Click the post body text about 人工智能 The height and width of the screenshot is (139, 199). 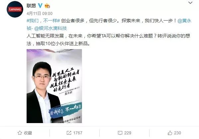click(x=108, y=40)
